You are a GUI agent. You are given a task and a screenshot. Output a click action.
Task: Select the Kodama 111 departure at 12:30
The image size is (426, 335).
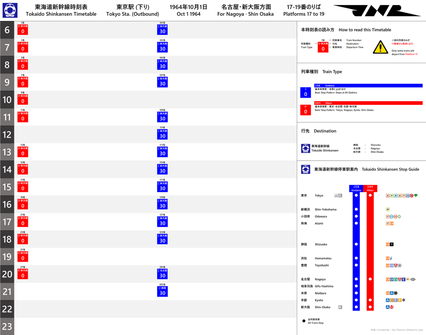click(x=162, y=134)
